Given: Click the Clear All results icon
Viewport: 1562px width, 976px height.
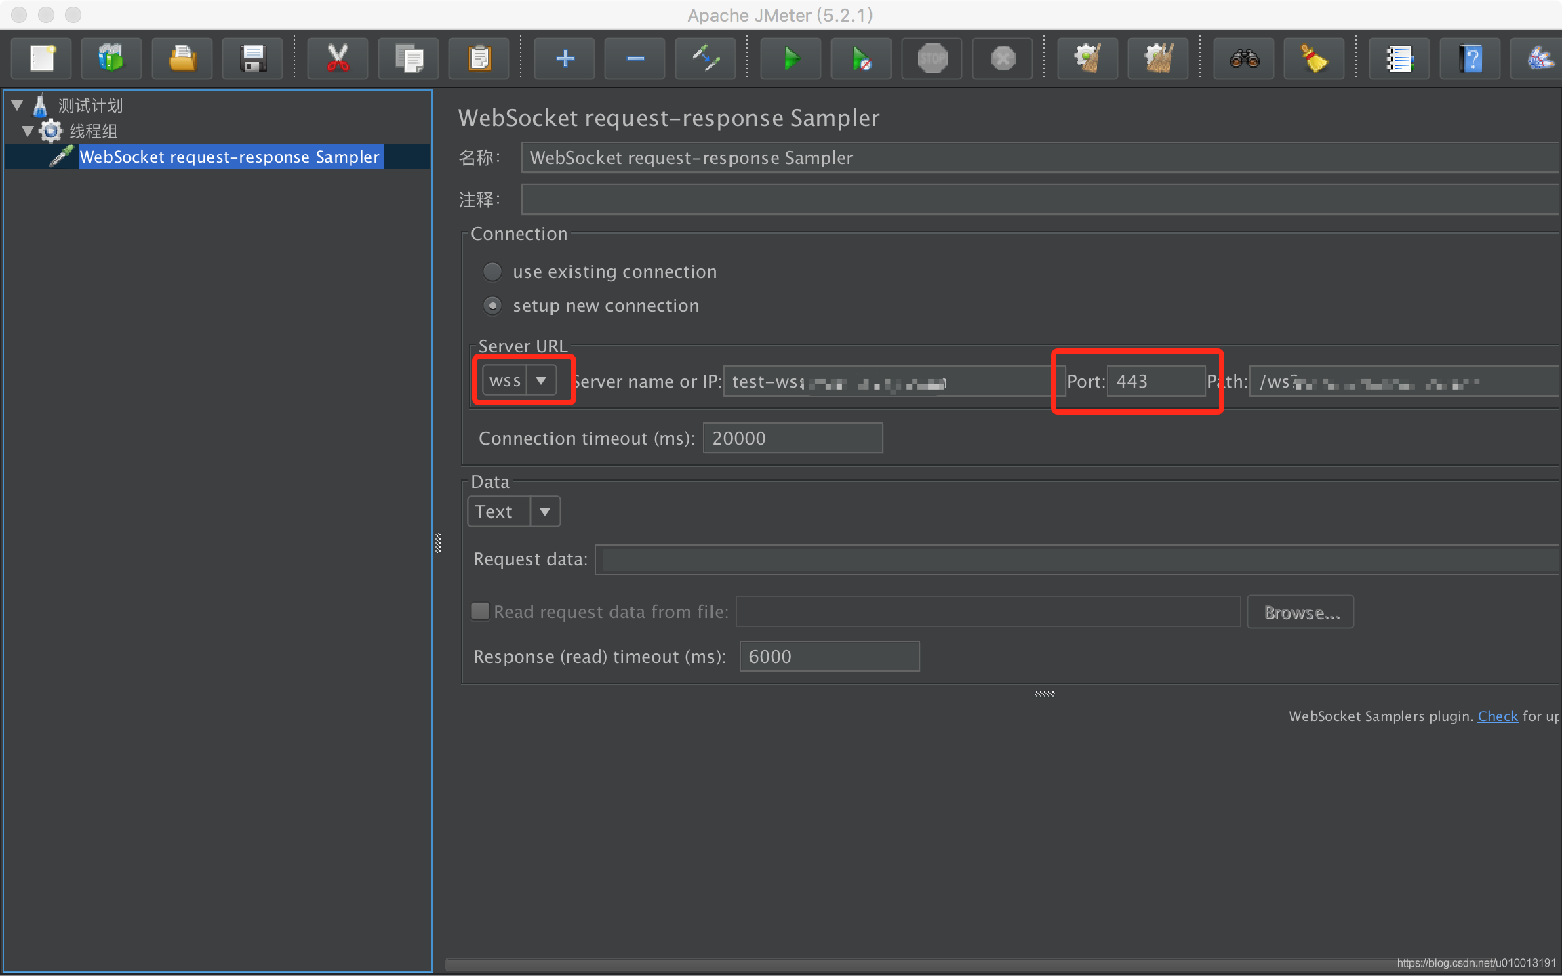Looking at the screenshot, I should pyautogui.click(x=1159, y=58).
